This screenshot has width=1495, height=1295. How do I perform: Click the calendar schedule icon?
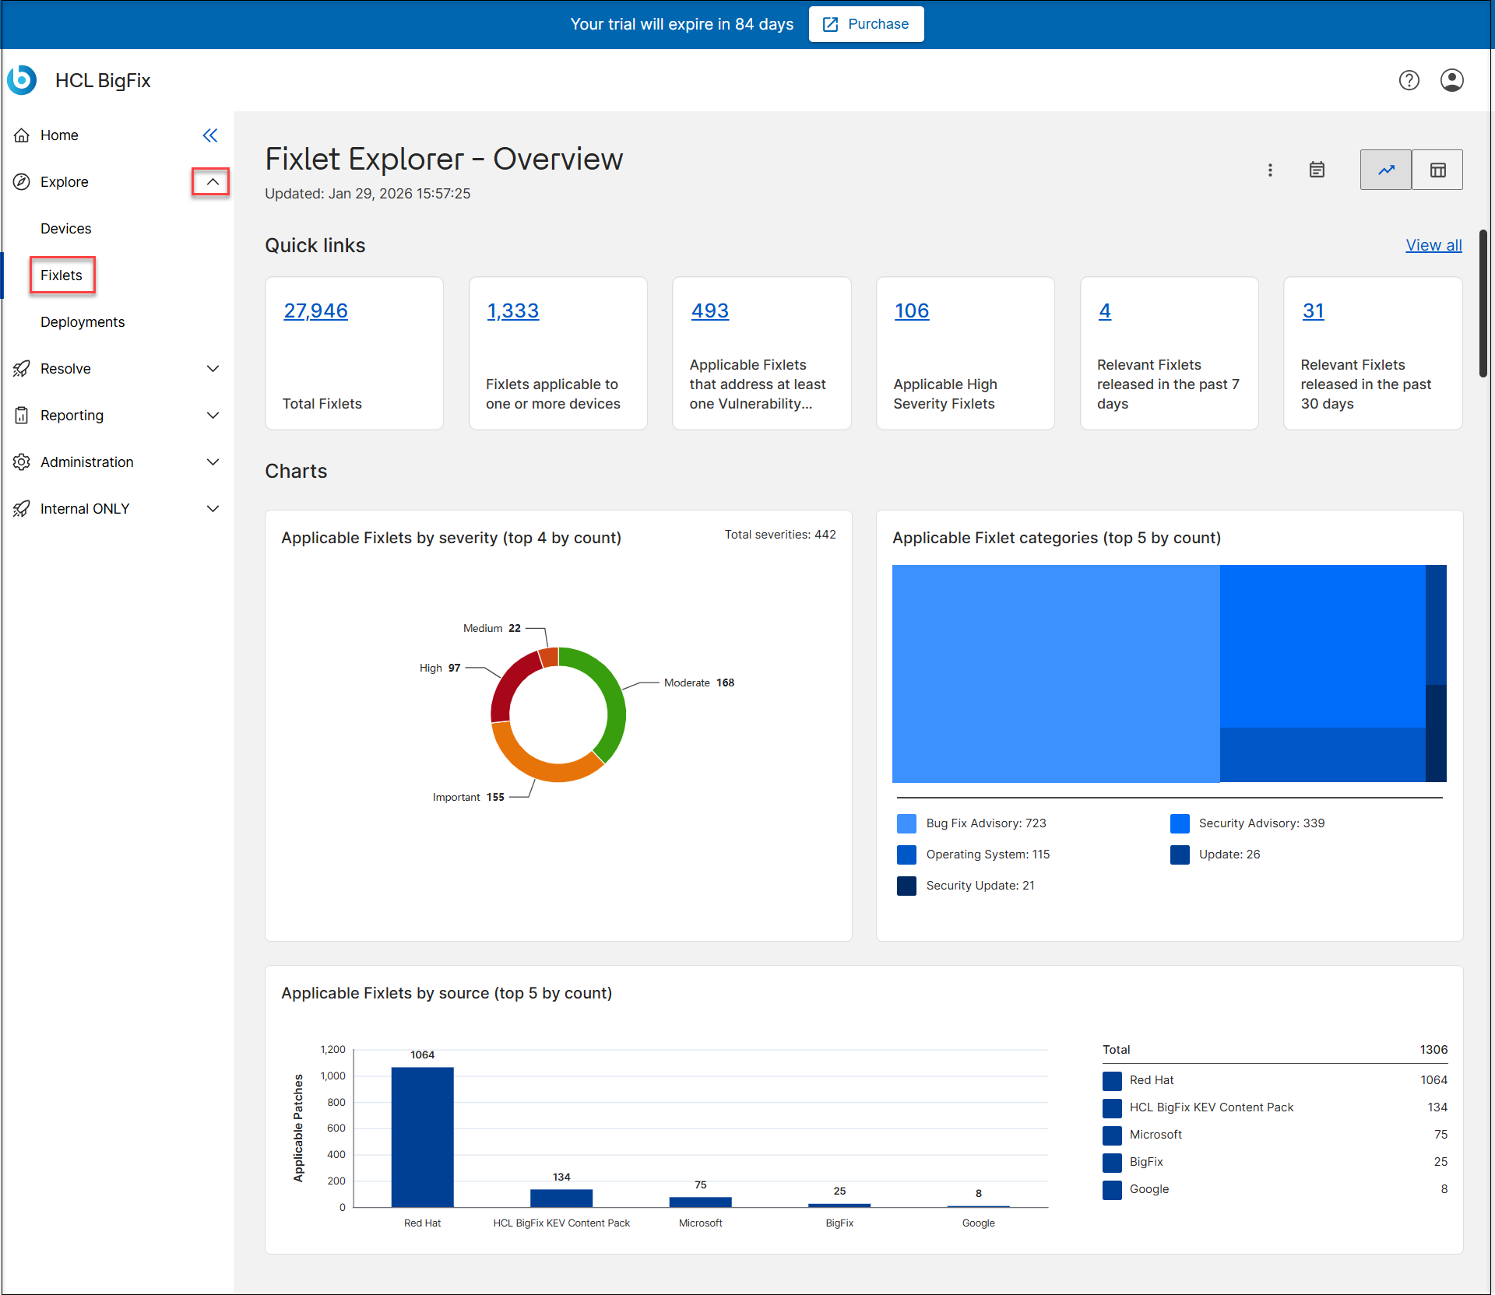coord(1317,170)
